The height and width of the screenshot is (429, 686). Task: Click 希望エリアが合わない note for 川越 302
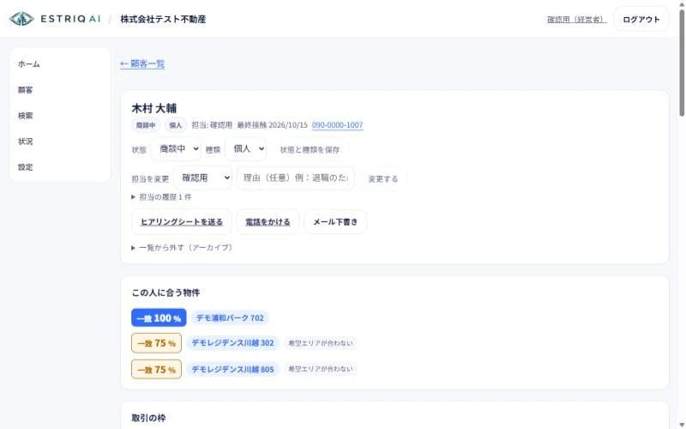point(320,342)
